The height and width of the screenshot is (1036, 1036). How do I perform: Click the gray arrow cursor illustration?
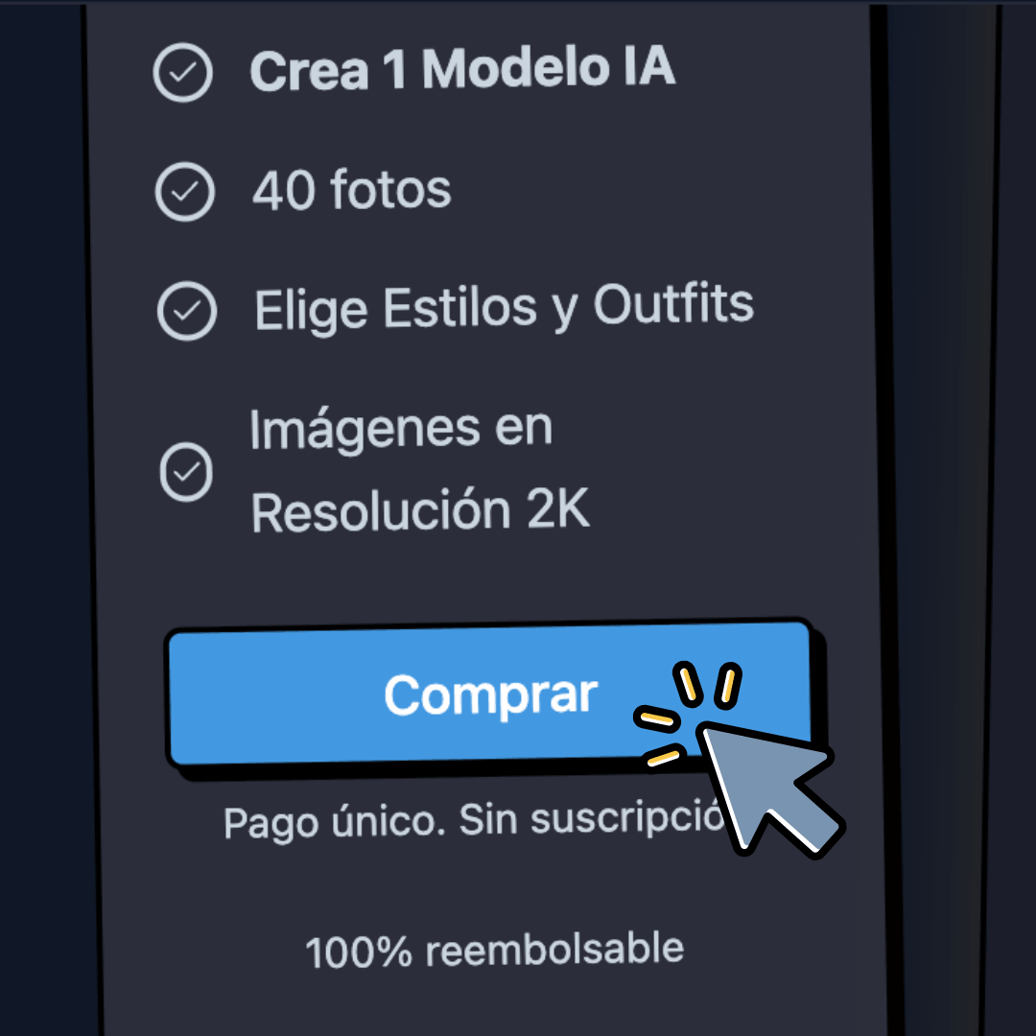click(769, 789)
